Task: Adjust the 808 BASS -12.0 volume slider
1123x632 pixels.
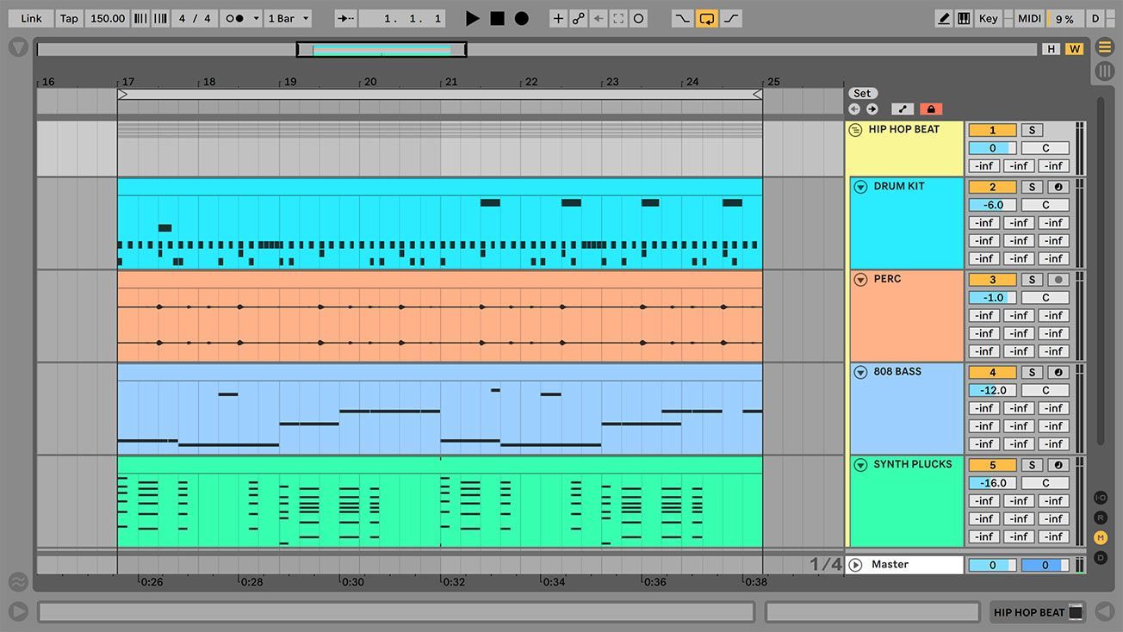Action: [992, 390]
